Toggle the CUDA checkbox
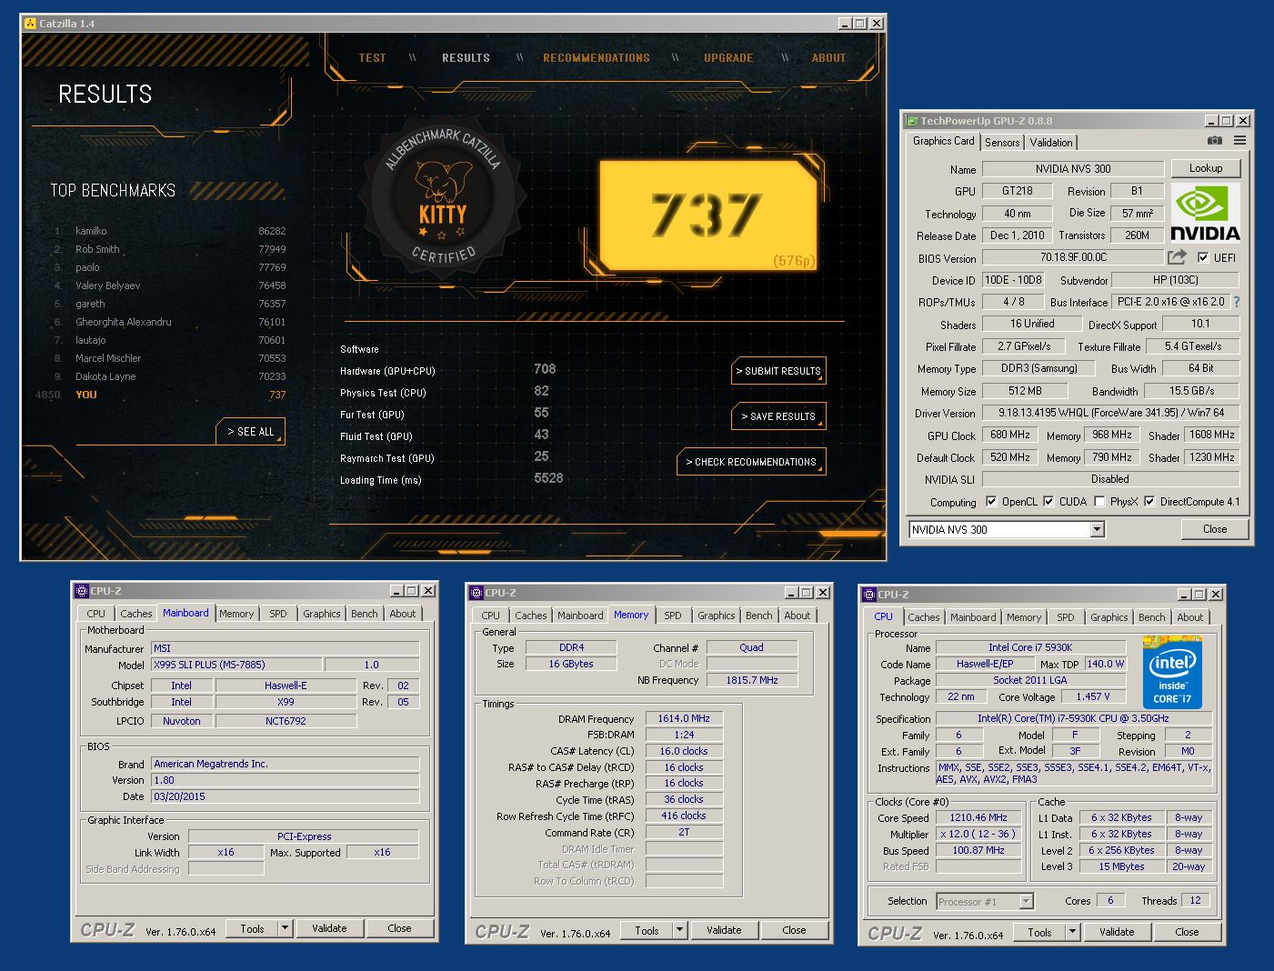 pyautogui.click(x=1048, y=501)
